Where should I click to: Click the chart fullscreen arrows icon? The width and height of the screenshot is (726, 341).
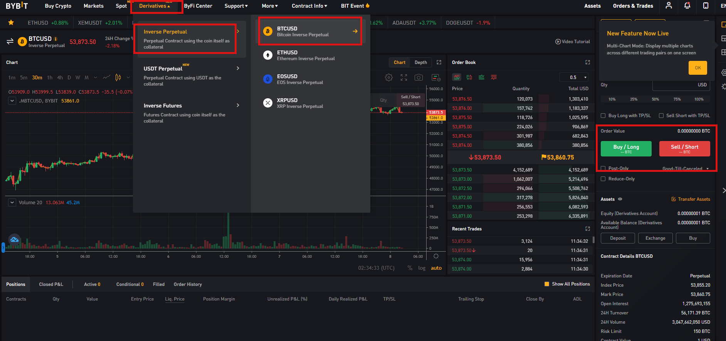tap(404, 77)
